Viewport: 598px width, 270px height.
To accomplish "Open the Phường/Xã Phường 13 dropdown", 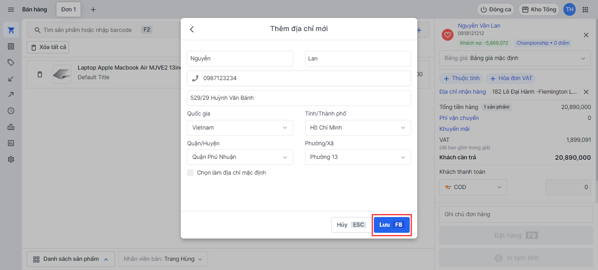I will 358,157.
